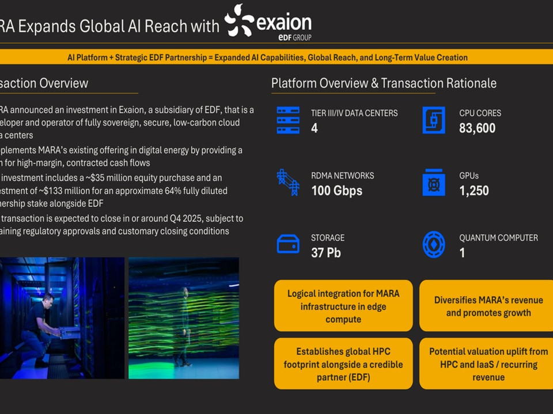Click the Tier III/IV data centers server icon
The image size is (553, 414).
pos(288,120)
